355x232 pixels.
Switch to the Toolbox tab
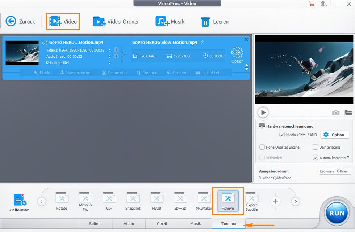(229, 223)
